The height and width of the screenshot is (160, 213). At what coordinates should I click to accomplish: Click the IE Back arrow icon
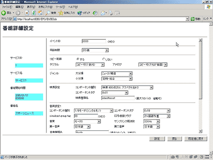click(x=4, y=13)
